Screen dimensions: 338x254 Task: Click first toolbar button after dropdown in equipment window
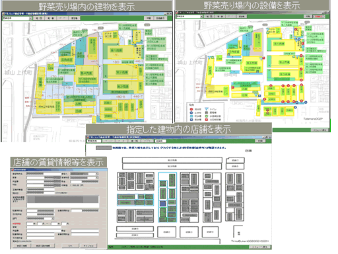(209, 17)
